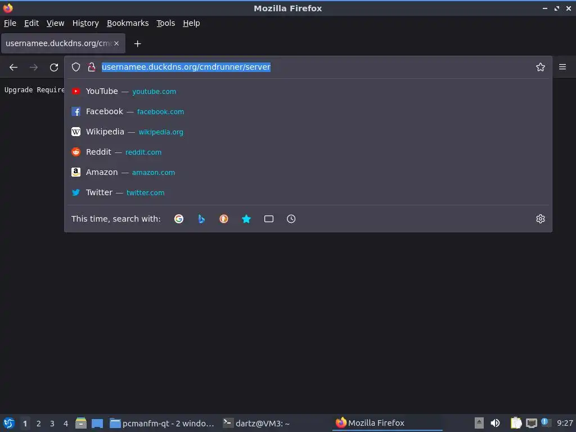This screenshot has width=576, height=432.
Task: Open the taskbar application menu icon
Action: coord(9,423)
